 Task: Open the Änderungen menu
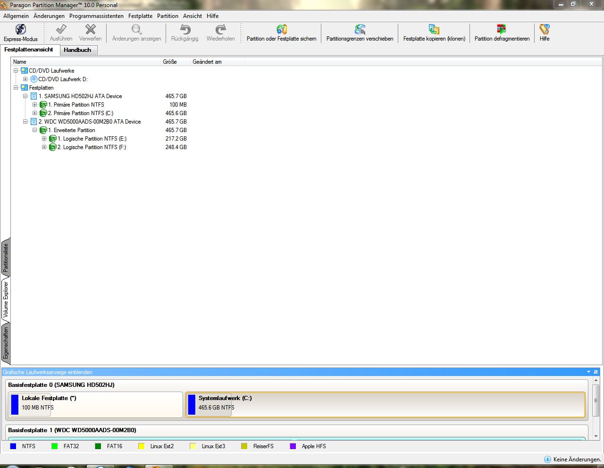click(x=49, y=16)
